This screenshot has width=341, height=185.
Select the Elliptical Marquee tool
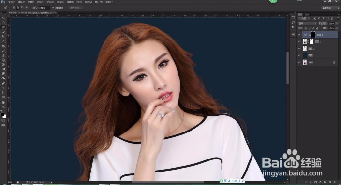pyautogui.click(x=3, y=23)
